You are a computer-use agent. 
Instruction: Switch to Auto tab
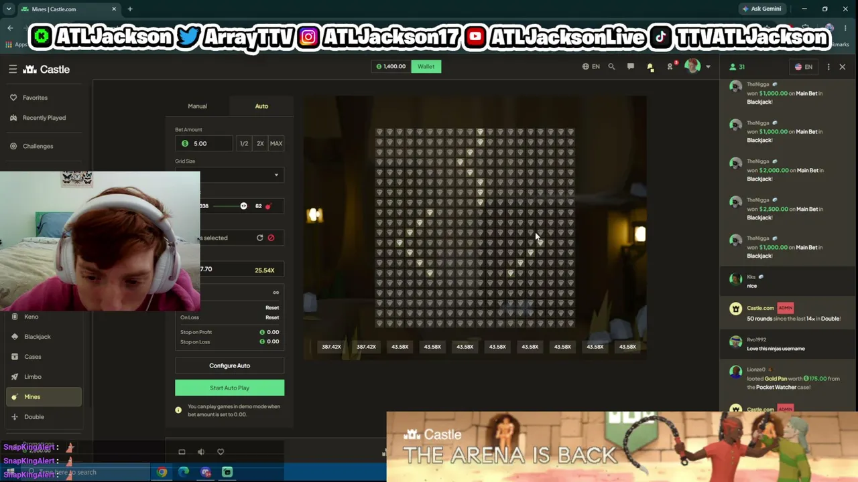pos(261,106)
